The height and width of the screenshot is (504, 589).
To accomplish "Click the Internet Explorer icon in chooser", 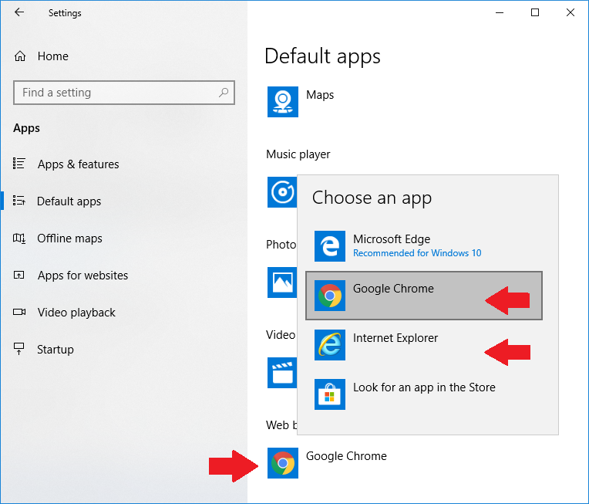I will (x=330, y=345).
